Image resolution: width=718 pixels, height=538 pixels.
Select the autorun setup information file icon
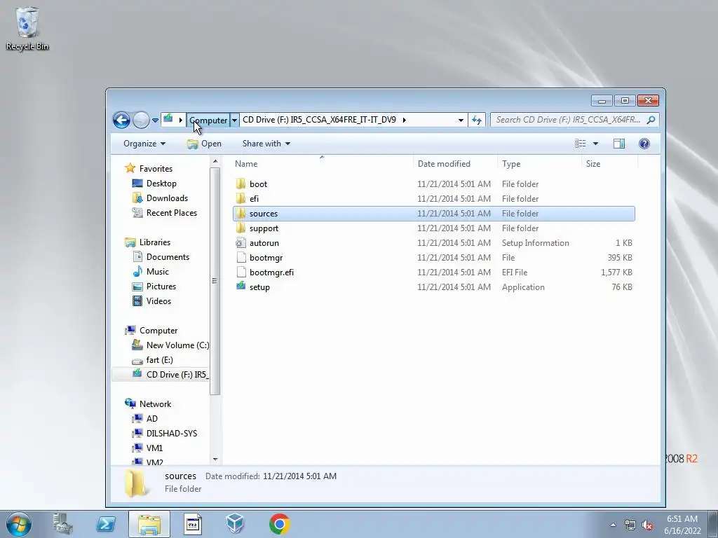[241, 243]
